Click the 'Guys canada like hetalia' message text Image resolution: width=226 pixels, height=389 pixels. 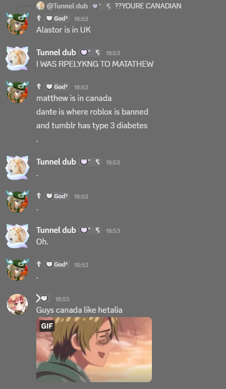(79, 310)
